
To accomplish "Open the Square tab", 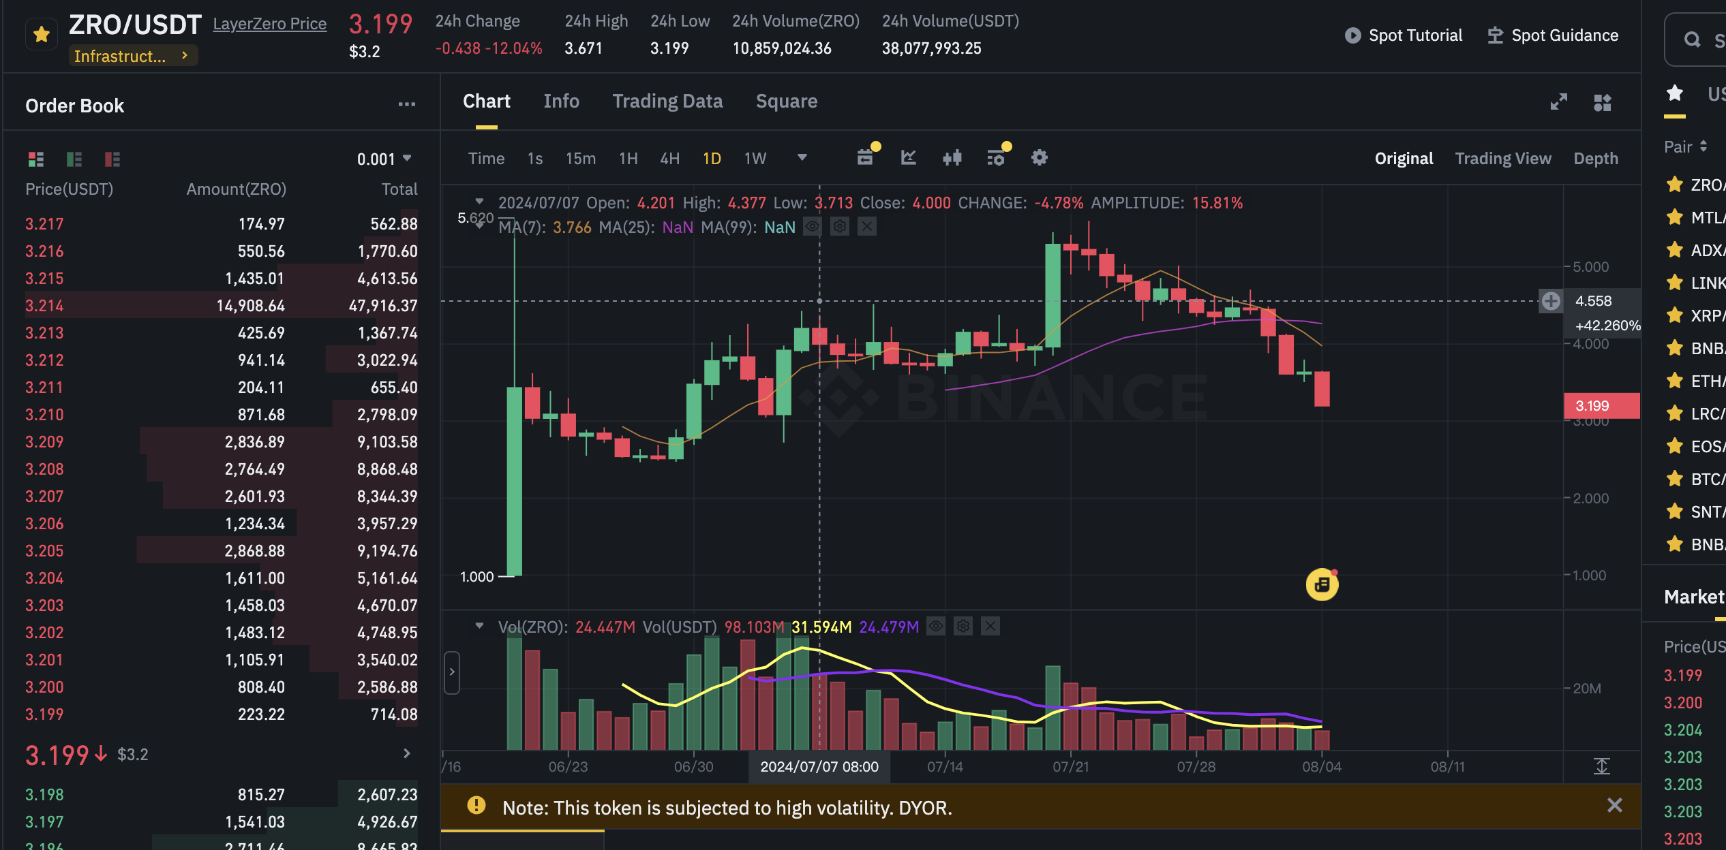I will 787,101.
